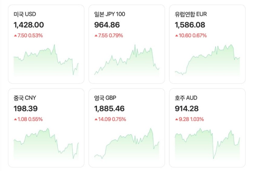Click the GBP trend chart

tap(127, 144)
